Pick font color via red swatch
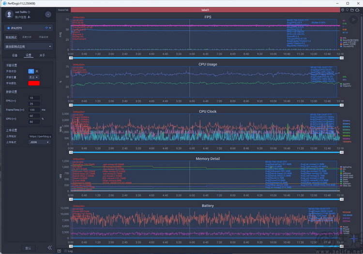The height and width of the screenshot is (254, 363). click(x=34, y=83)
